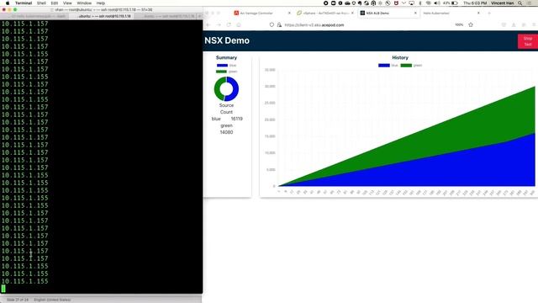Click the Bluetooth icon in menu bar

point(420,3)
